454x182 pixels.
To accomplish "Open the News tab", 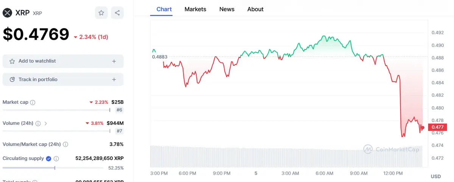I will click(227, 9).
